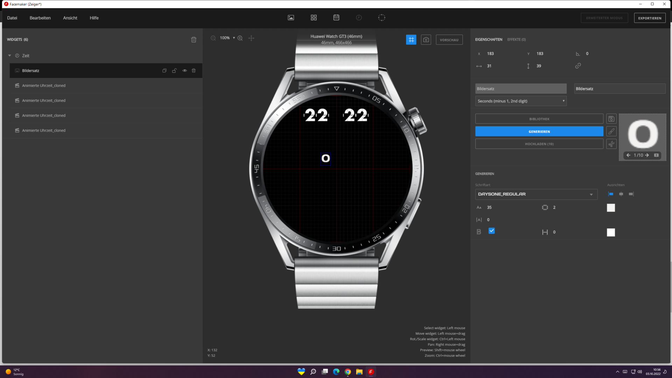Switch to the Effekte tab
The height and width of the screenshot is (378, 672).
pos(516,40)
